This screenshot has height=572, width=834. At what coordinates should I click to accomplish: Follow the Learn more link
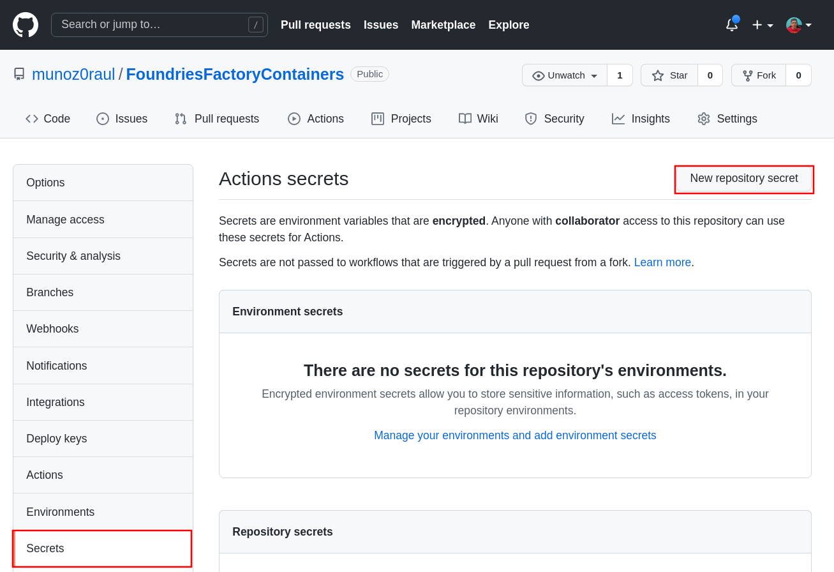[x=662, y=262]
